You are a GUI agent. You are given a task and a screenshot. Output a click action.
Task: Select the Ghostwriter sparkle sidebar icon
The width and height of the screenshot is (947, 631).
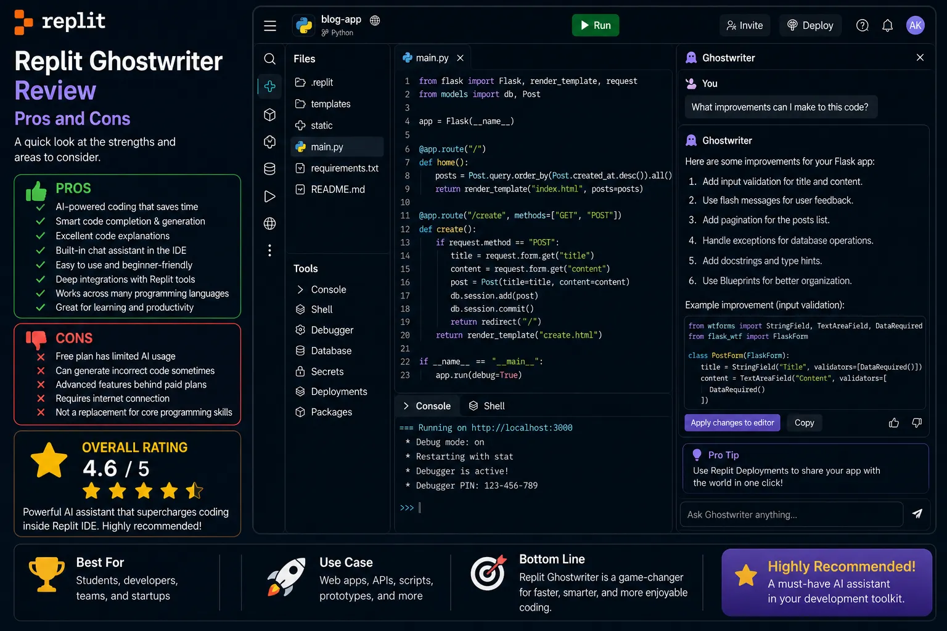click(269, 86)
